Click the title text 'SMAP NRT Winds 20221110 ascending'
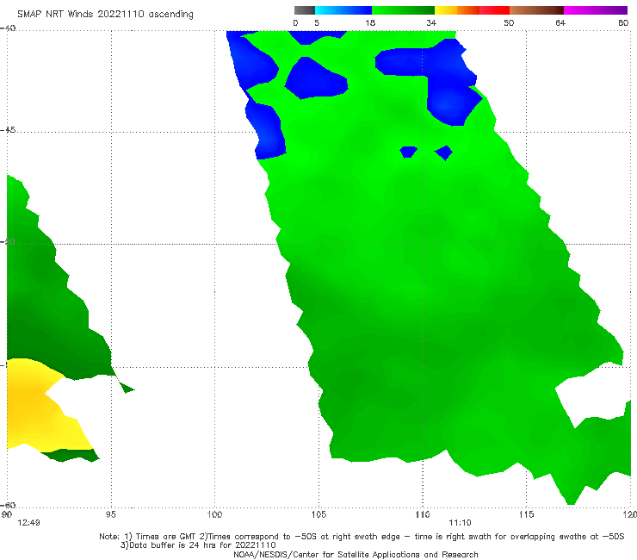Viewport: 637px width, 560px height. pos(105,14)
